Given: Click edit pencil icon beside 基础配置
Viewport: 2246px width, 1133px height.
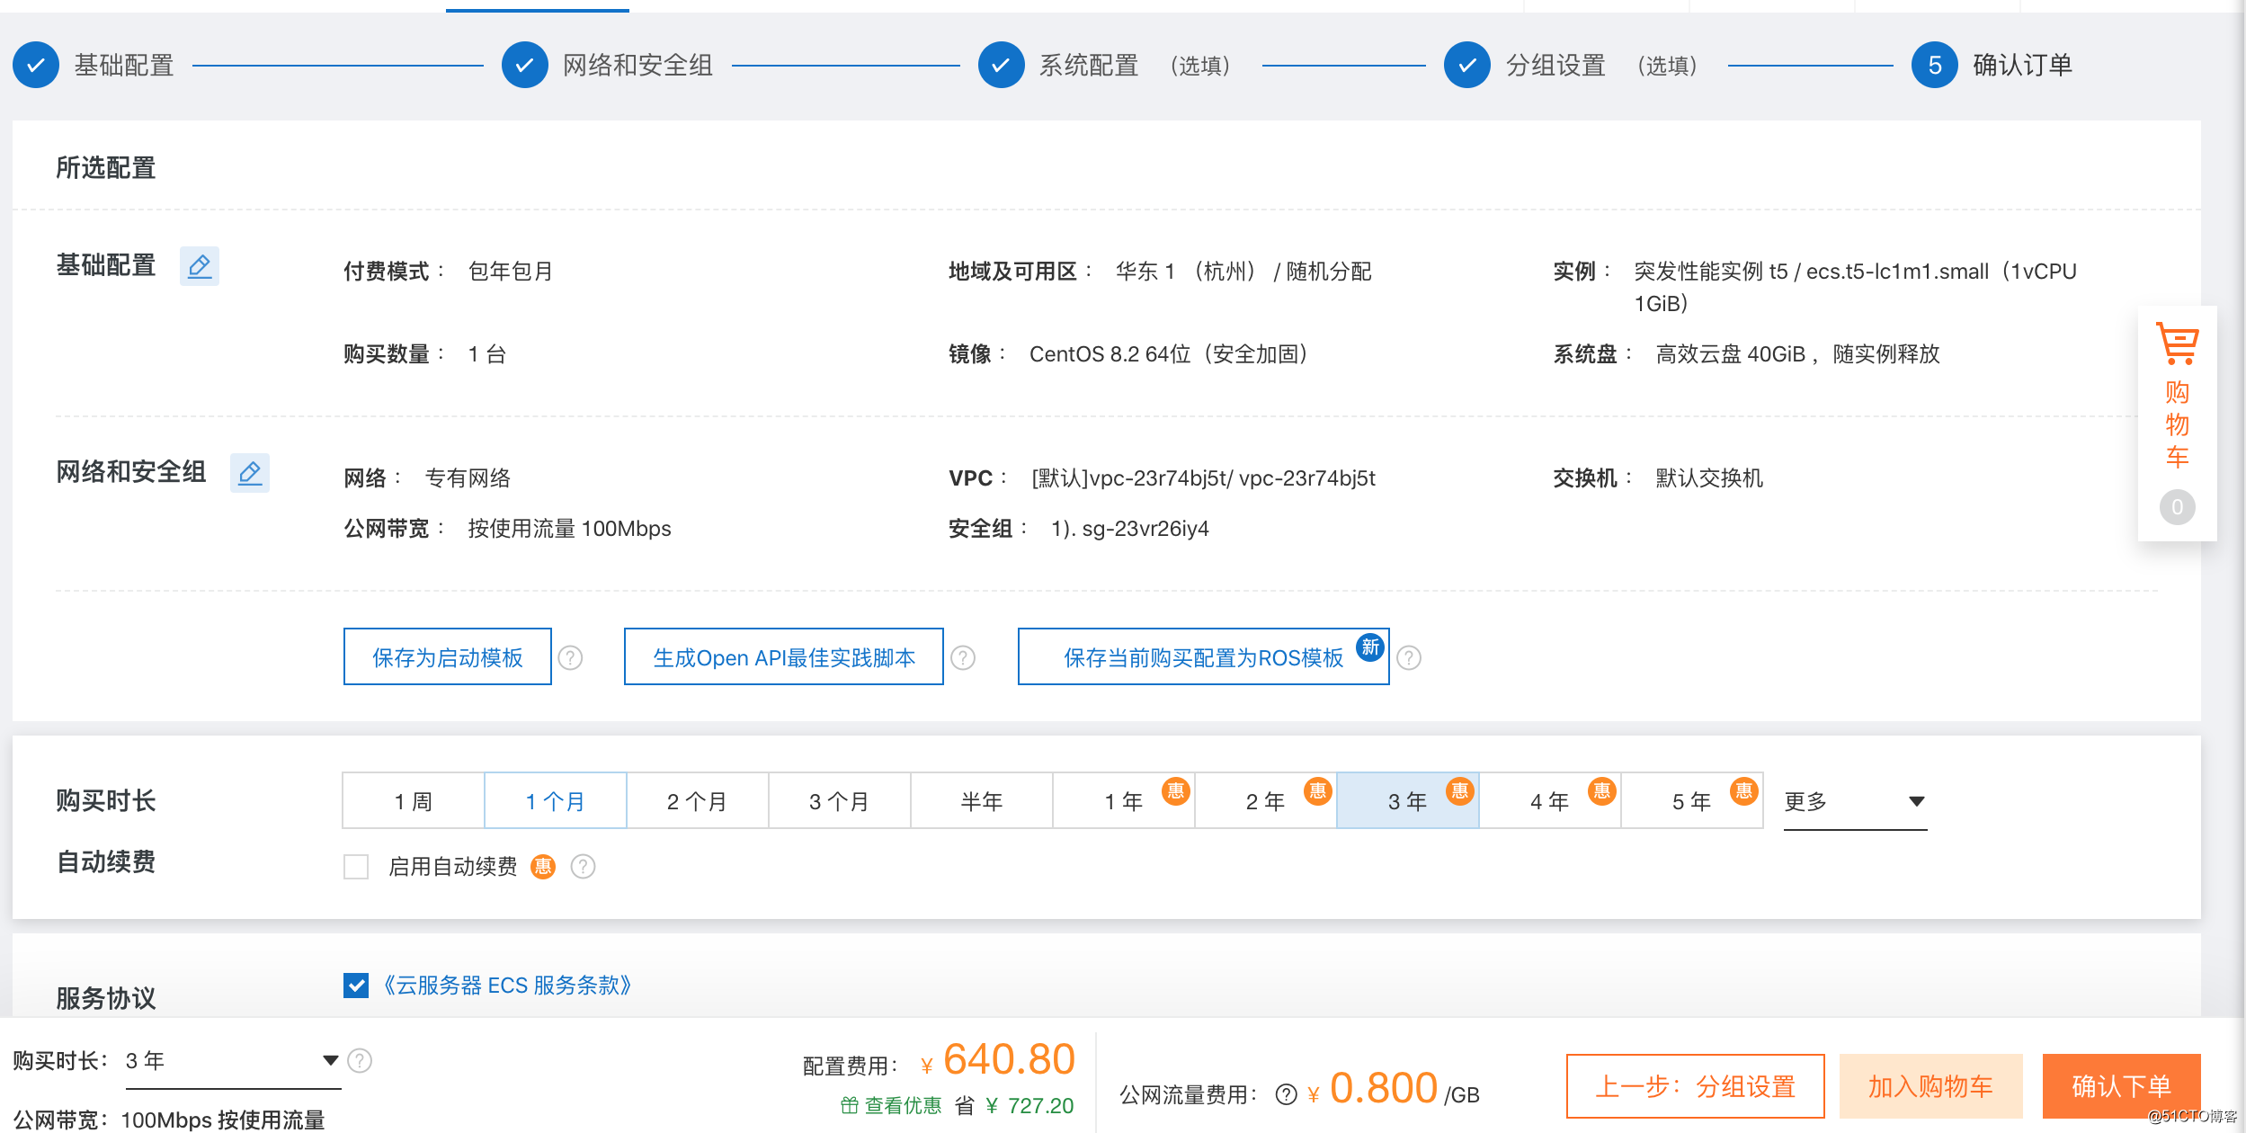Looking at the screenshot, I should 200,266.
